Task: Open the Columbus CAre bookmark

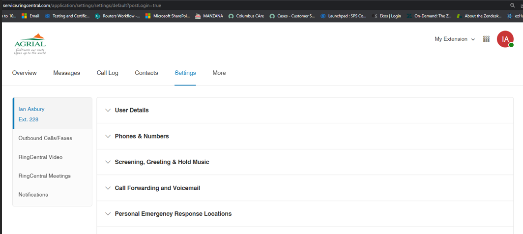Action: (246, 16)
